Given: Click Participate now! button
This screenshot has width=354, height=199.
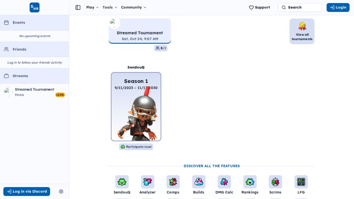Looking at the screenshot, I should [x=136, y=147].
